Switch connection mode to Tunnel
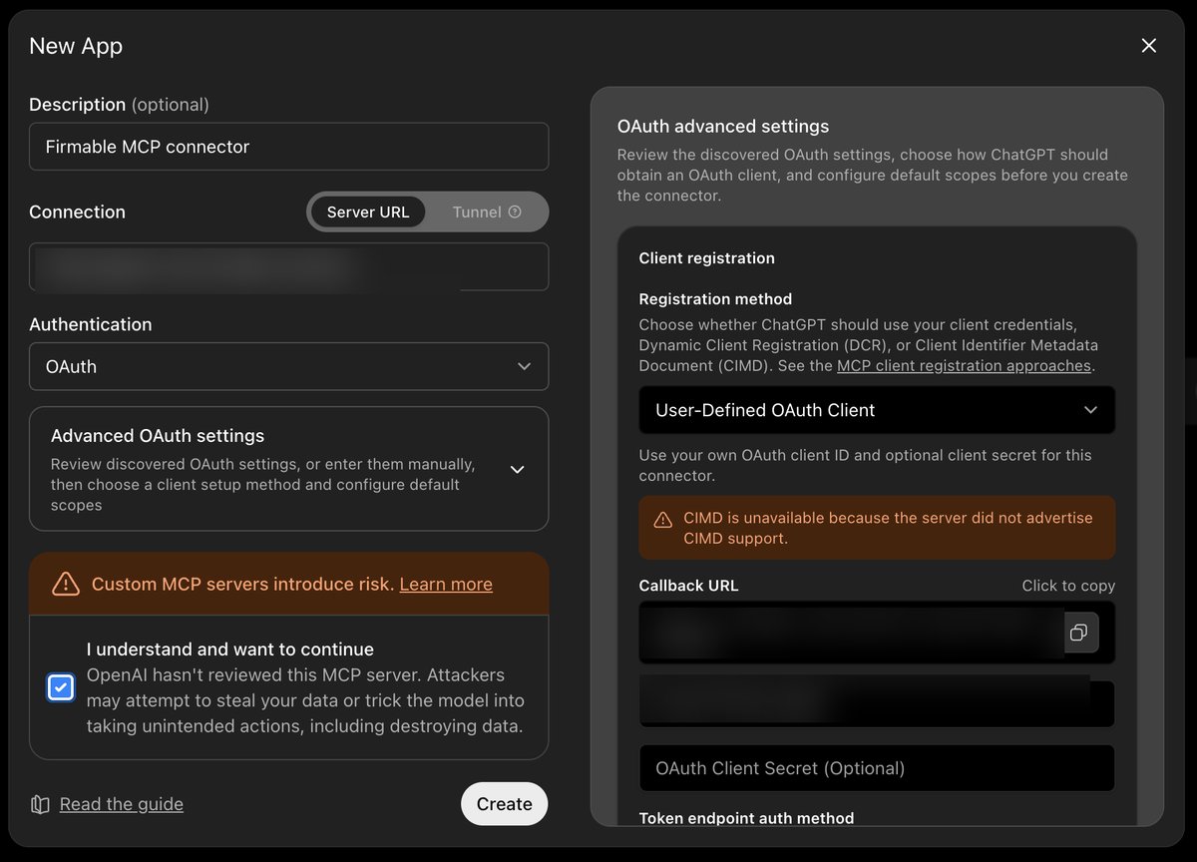Image resolution: width=1197 pixels, height=862 pixels. tap(487, 212)
